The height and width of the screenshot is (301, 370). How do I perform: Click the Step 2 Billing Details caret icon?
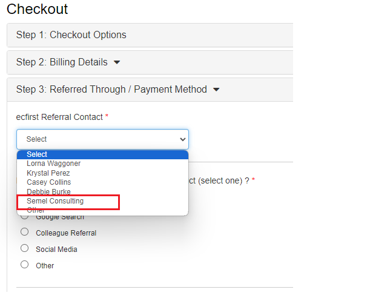[117, 62]
